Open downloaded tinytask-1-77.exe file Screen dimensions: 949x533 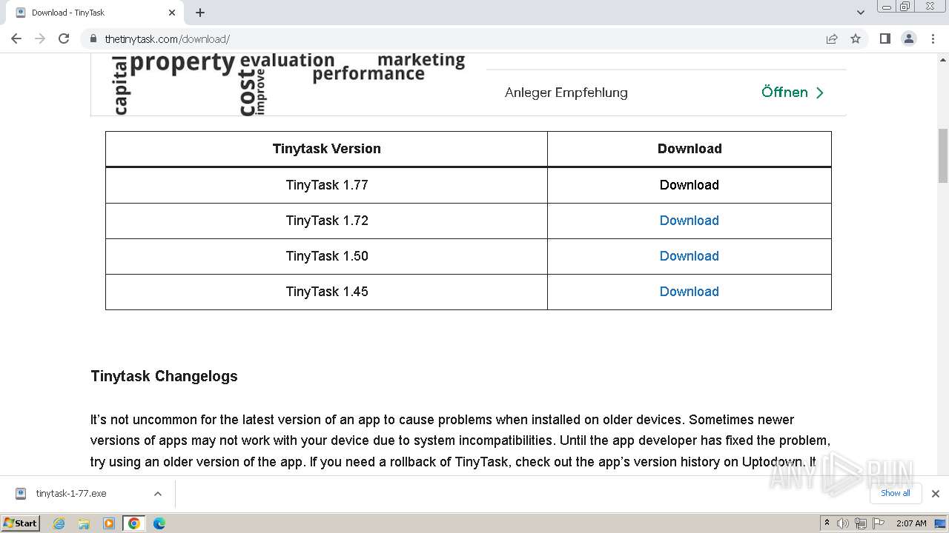(x=71, y=494)
